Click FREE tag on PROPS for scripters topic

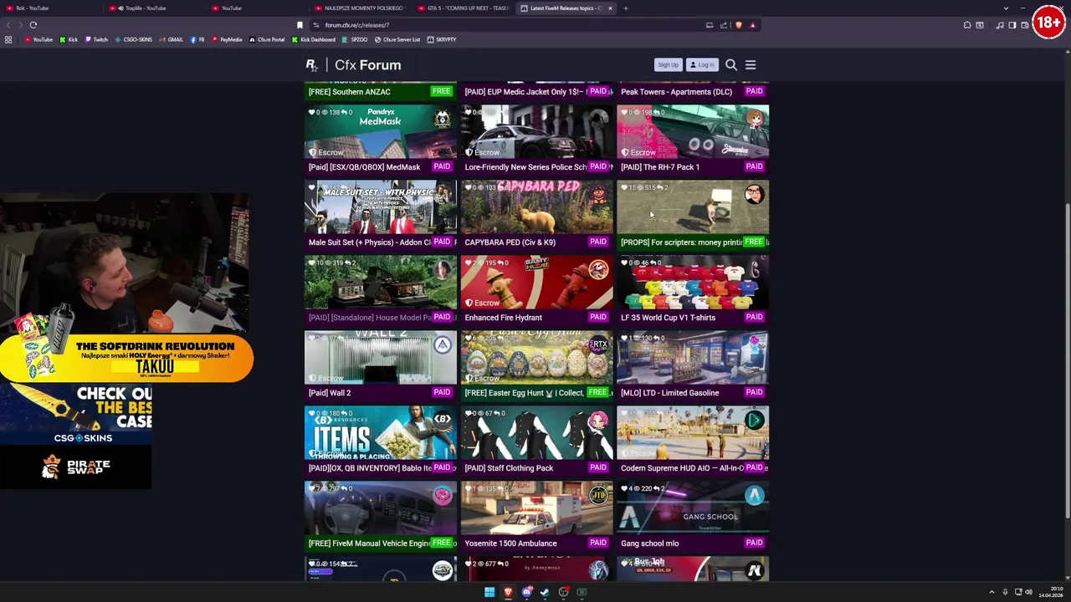(x=754, y=242)
